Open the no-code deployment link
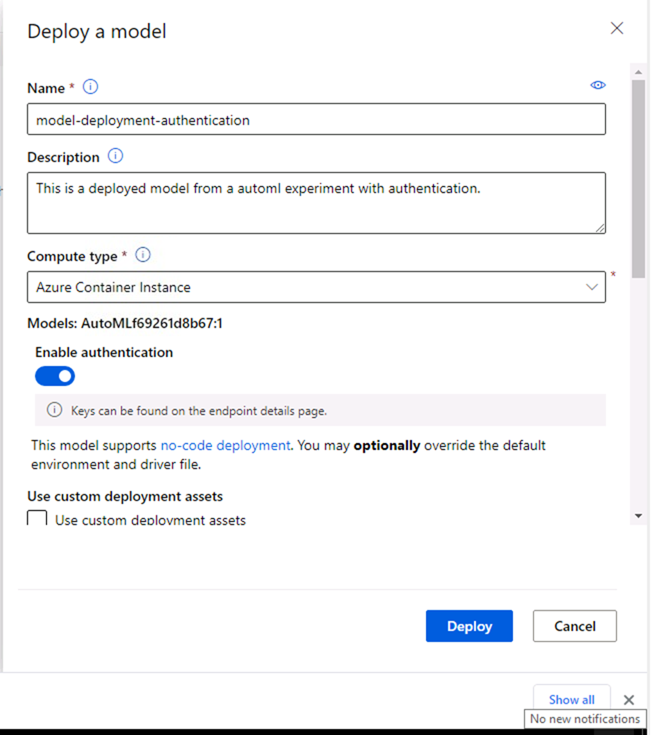Image resolution: width=652 pixels, height=735 pixels. coord(225,445)
